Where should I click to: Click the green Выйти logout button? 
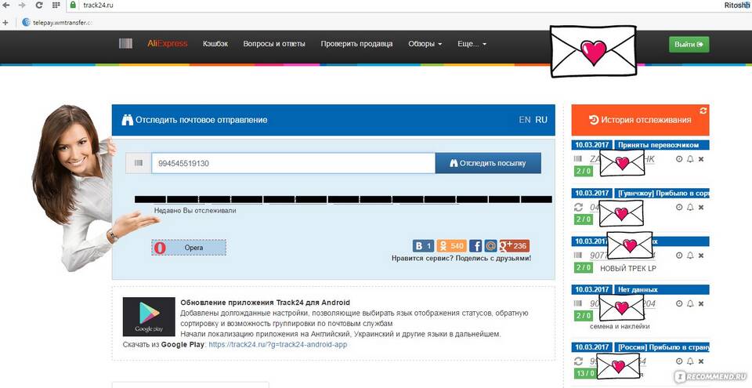click(689, 44)
